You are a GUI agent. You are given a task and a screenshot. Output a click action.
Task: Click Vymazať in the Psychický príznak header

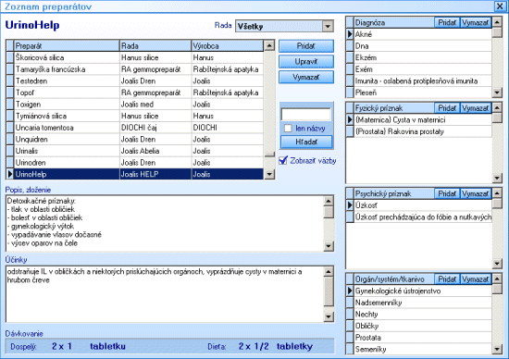[476, 193]
